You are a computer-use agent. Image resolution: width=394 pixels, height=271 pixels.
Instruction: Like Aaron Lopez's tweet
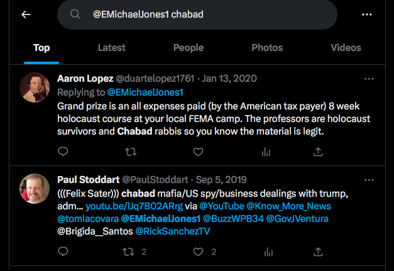tap(198, 152)
